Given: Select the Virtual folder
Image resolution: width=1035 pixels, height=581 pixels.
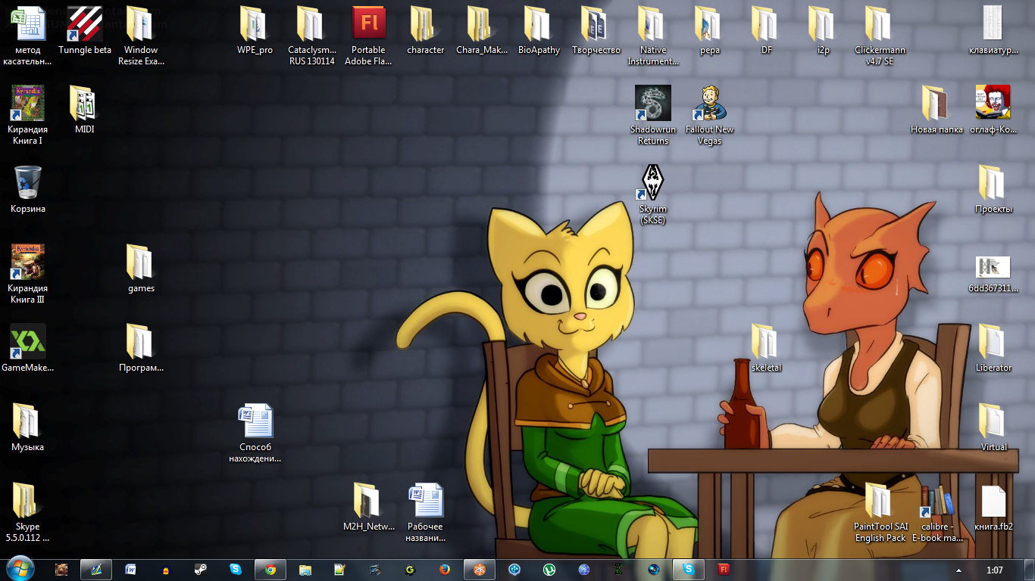Looking at the screenshot, I should point(993,427).
